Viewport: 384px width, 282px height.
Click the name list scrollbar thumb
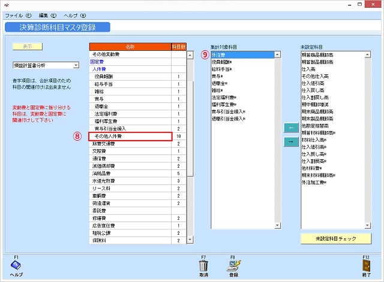(190, 128)
